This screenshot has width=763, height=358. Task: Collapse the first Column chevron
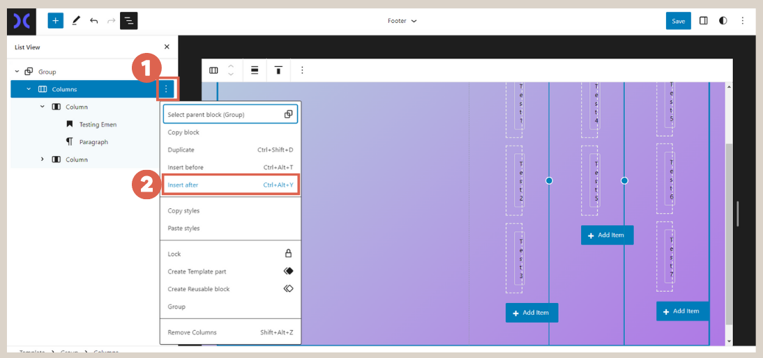coord(43,107)
